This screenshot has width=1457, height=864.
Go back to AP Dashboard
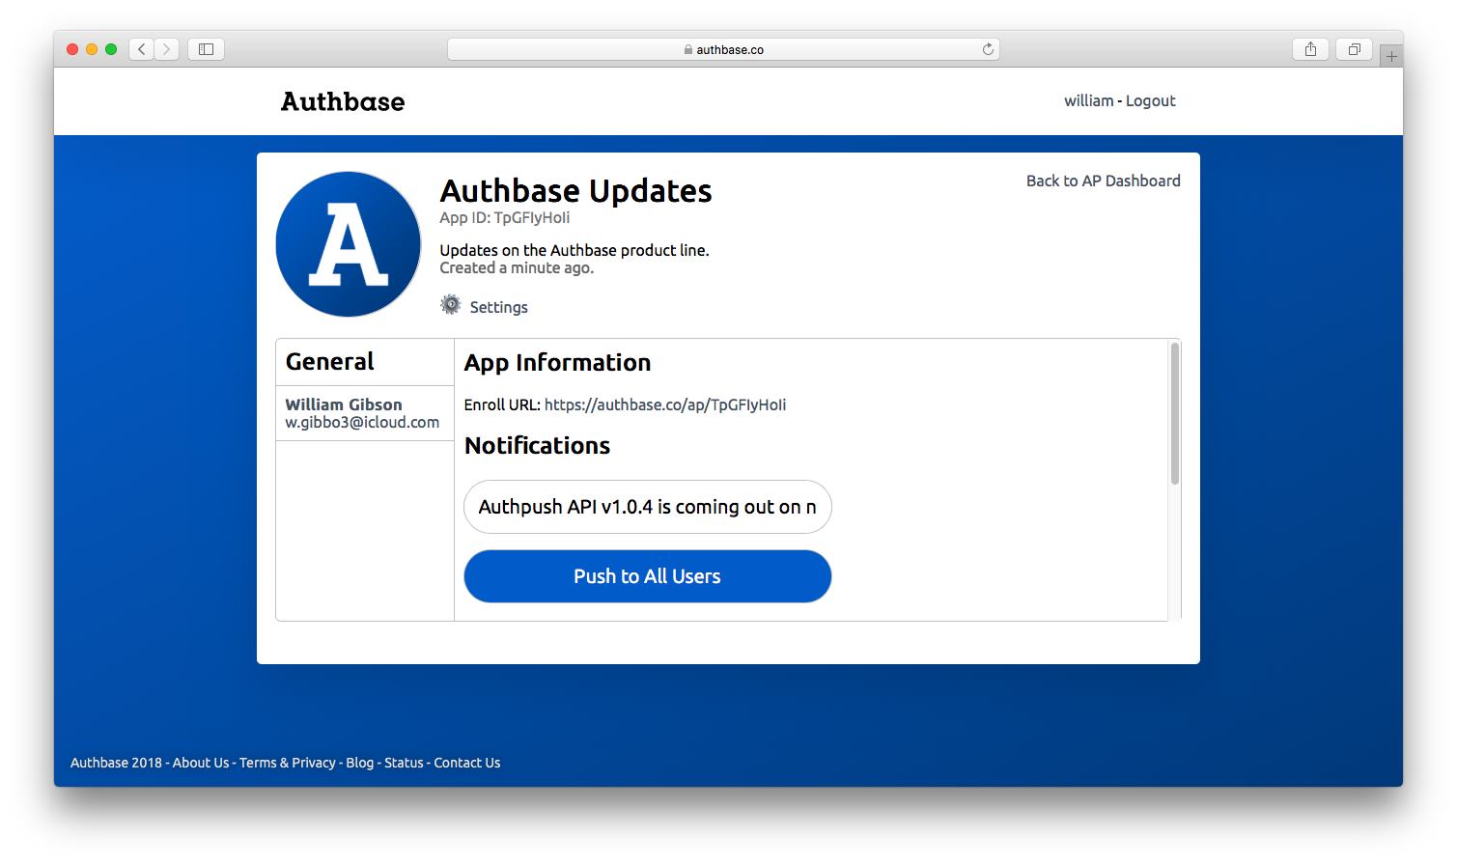(x=1103, y=181)
